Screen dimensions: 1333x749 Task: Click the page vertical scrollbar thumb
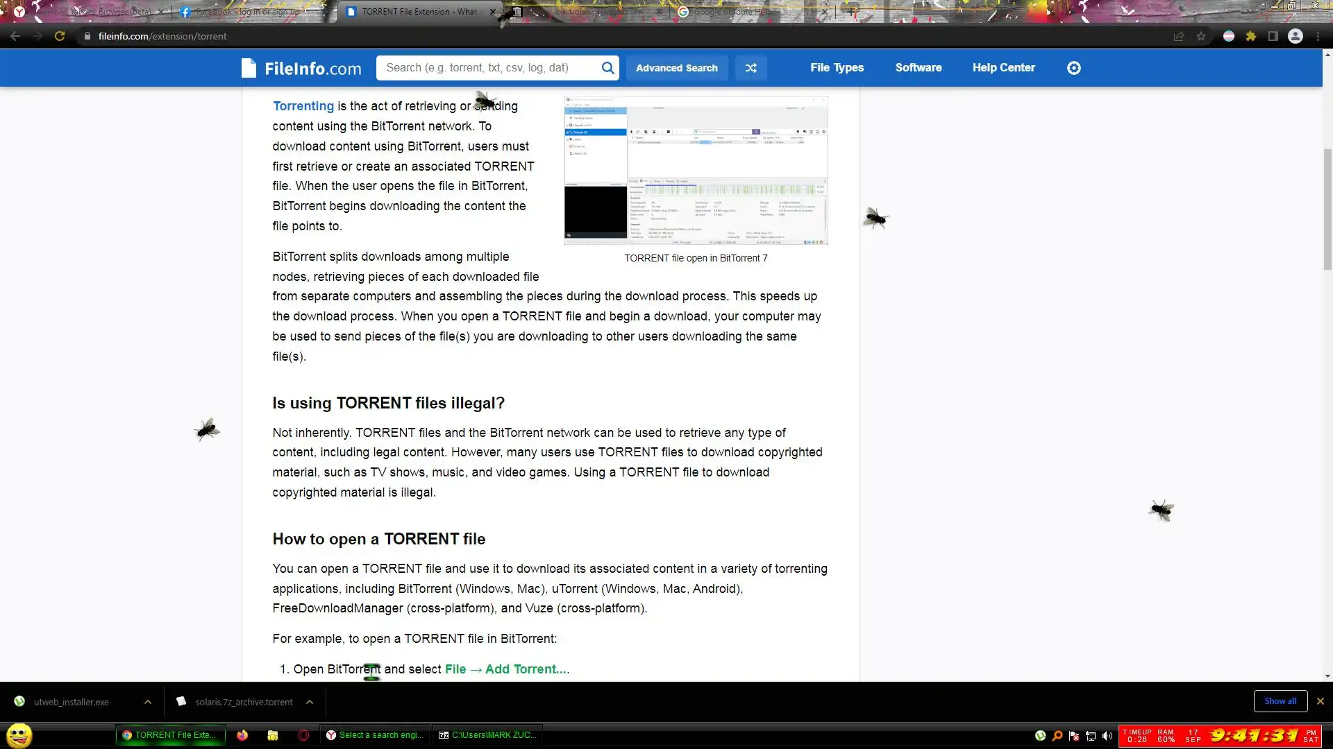coord(1327,208)
